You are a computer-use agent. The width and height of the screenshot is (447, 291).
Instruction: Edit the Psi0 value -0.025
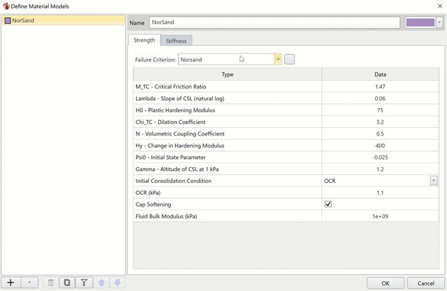coord(381,158)
